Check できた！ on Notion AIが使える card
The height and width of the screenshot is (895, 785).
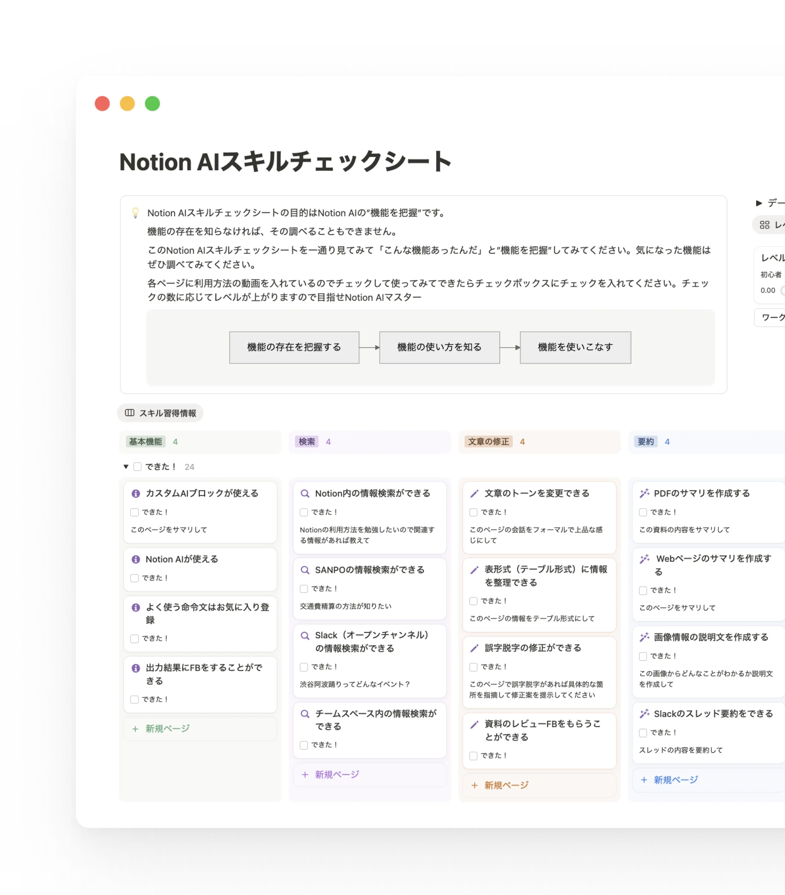tap(135, 579)
